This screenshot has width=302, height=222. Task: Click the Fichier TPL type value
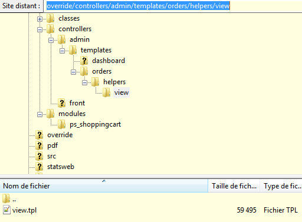click(281, 210)
